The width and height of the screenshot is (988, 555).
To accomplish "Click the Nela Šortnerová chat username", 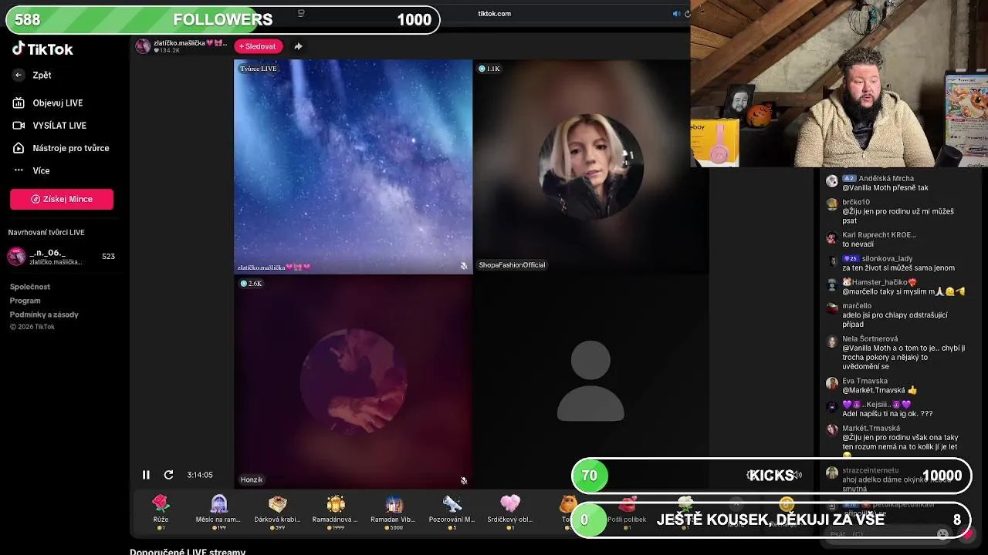I will tap(870, 339).
